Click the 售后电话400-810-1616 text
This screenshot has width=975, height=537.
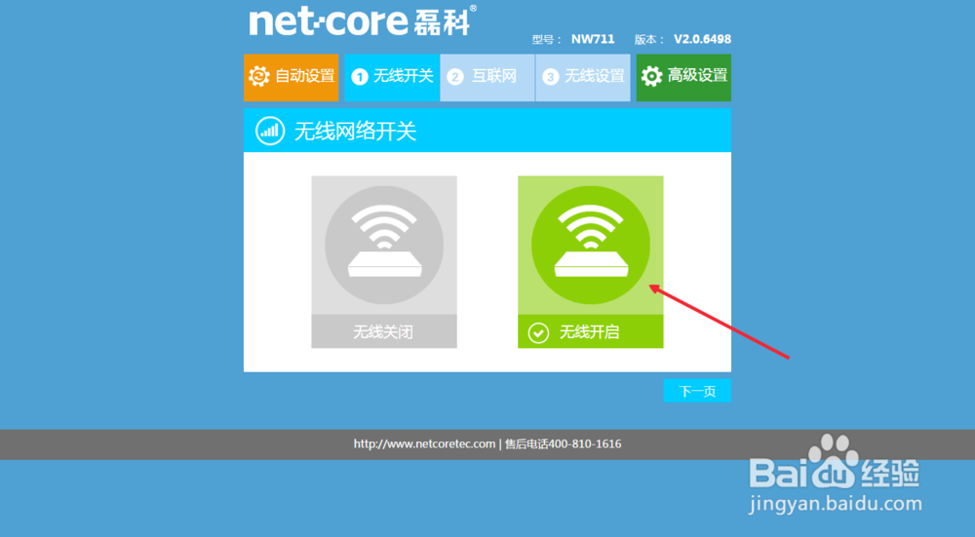coord(563,443)
